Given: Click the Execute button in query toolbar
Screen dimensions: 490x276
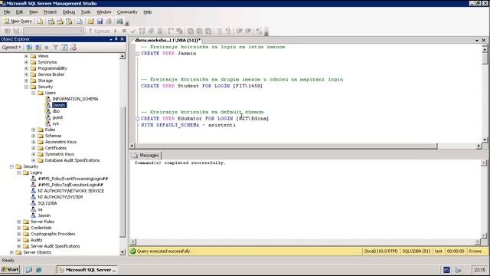Looking at the screenshot, I should (99, 31).
